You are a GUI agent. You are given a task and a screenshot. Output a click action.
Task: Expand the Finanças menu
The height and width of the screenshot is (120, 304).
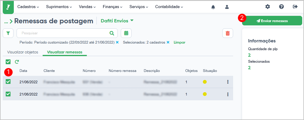click(x=112, y=7)
